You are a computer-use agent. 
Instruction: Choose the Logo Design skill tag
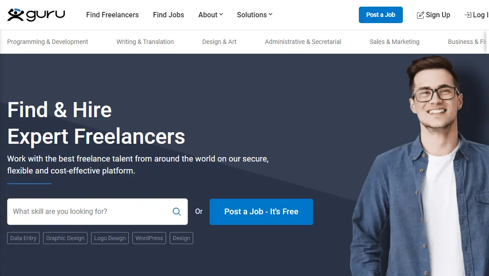click(110, 238)
